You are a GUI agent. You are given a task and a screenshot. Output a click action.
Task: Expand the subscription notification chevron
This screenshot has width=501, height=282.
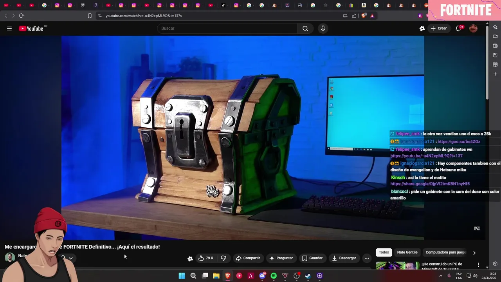pos(70,258)
